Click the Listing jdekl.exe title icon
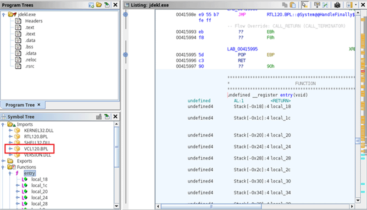Viewport: 367px width, 210px height. [127, 5]
